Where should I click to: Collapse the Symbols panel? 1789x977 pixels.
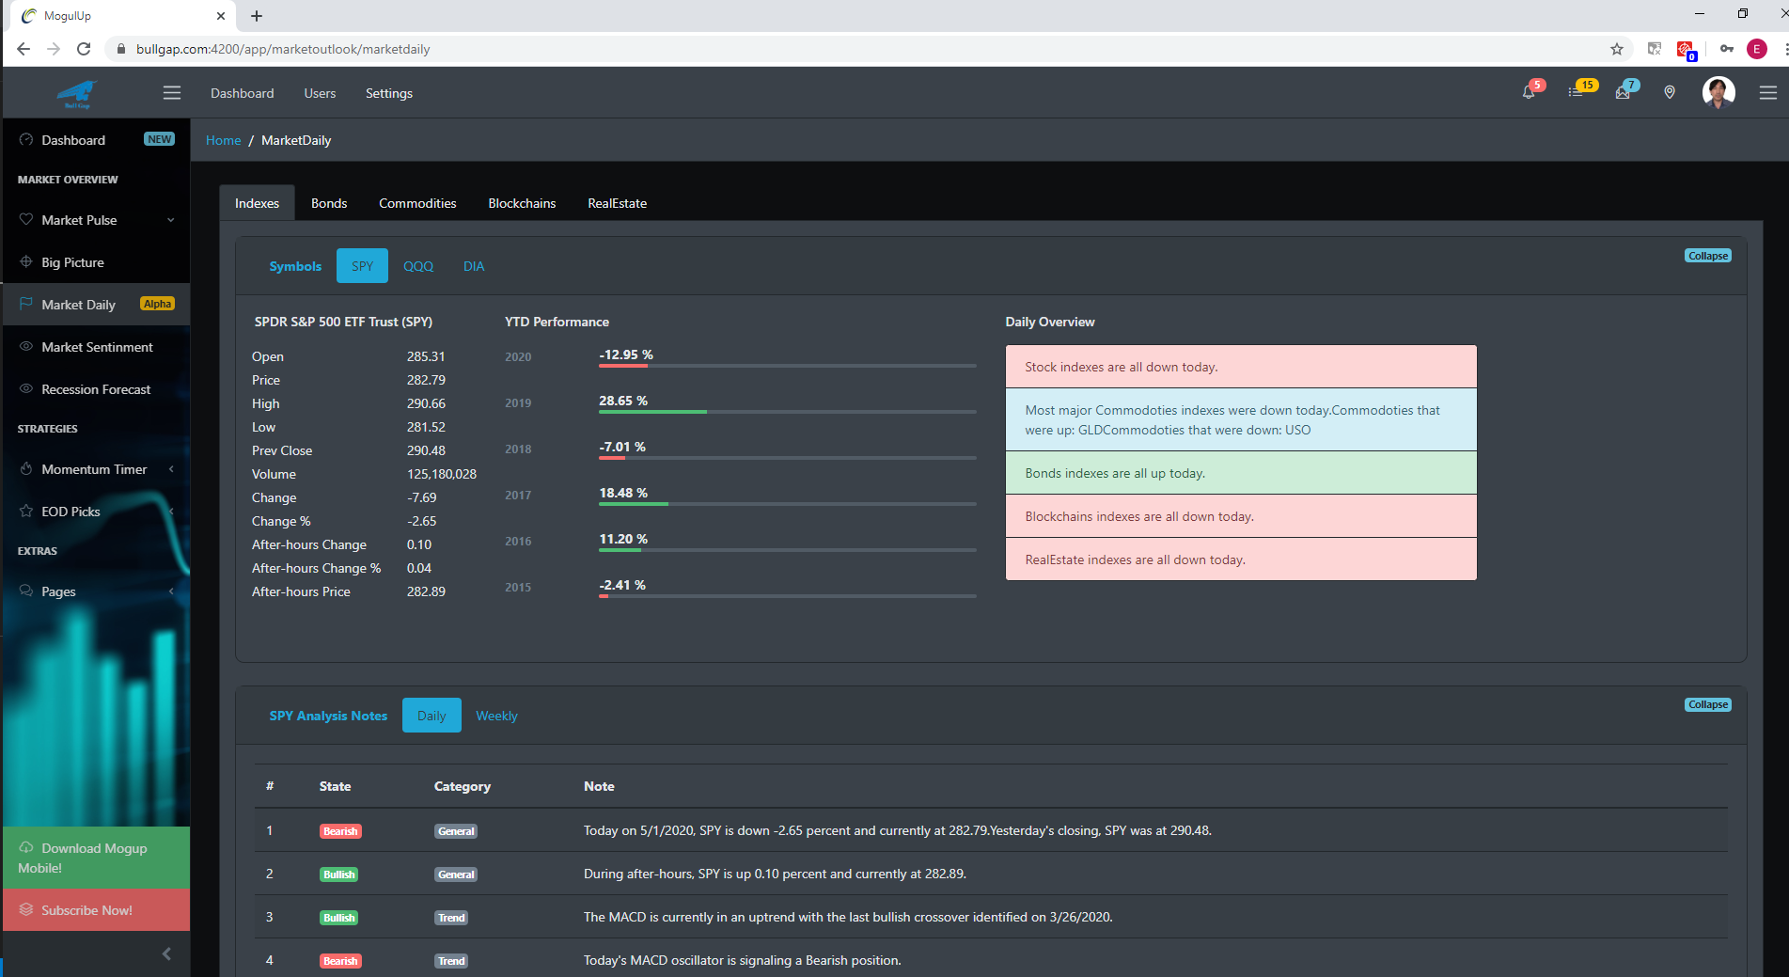coord(1708,256)
